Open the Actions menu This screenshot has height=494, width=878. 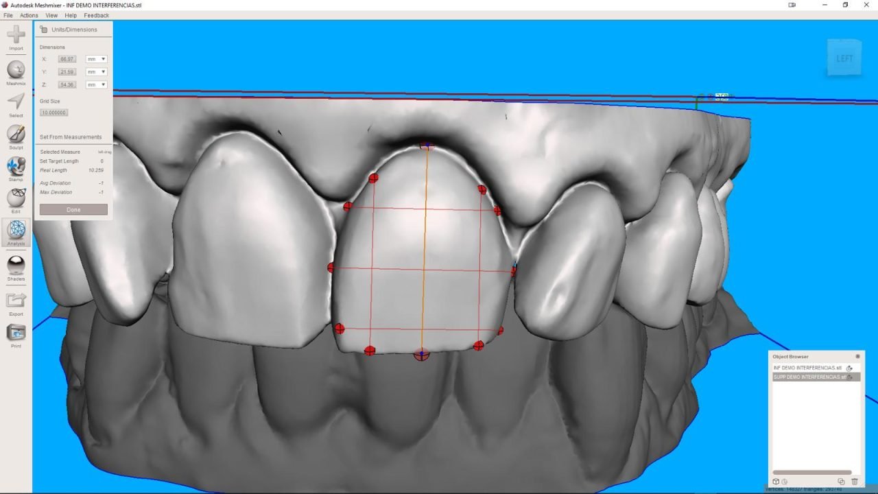pos(29,15)
